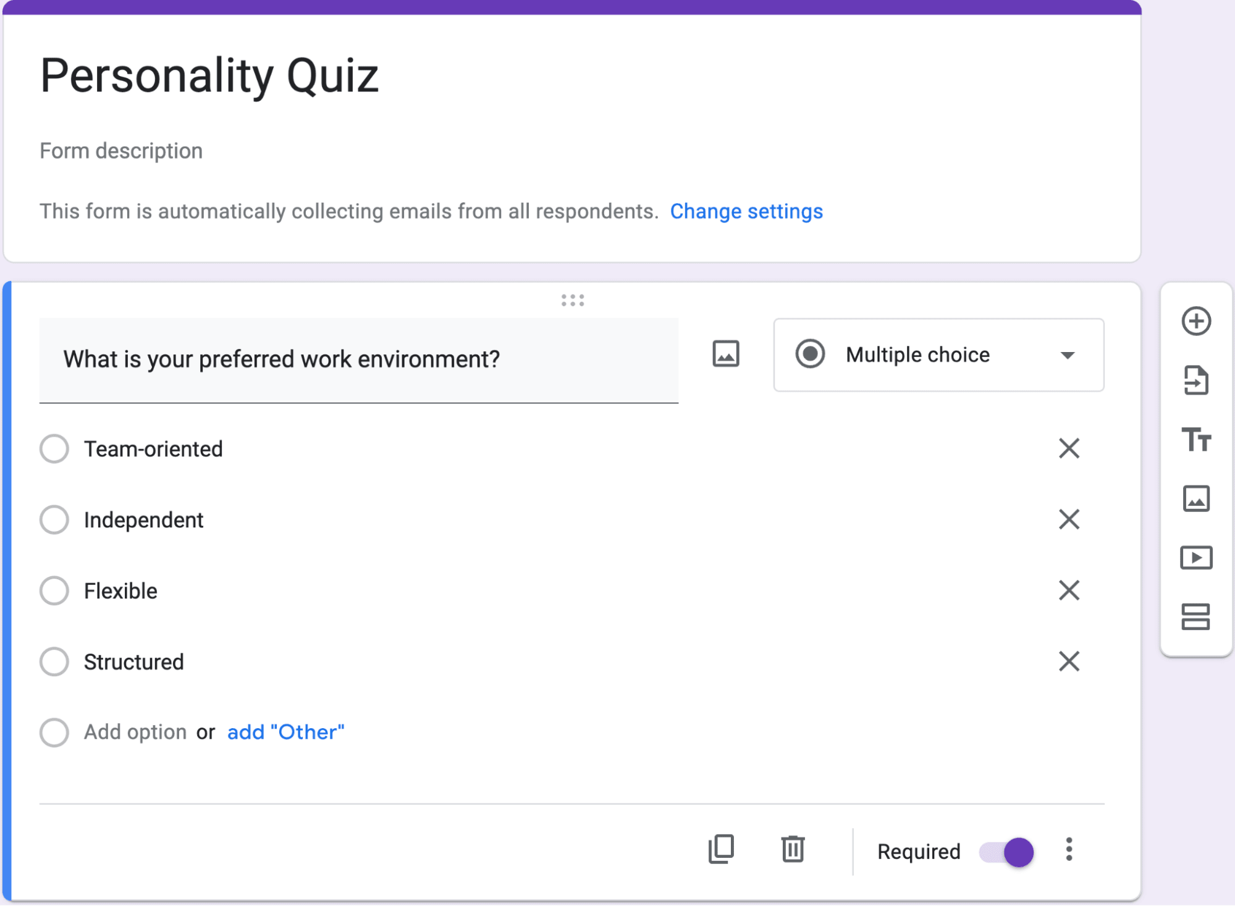Remove the Structured option
This screenshot has height=906, width=1235.
coord(1069,661)
